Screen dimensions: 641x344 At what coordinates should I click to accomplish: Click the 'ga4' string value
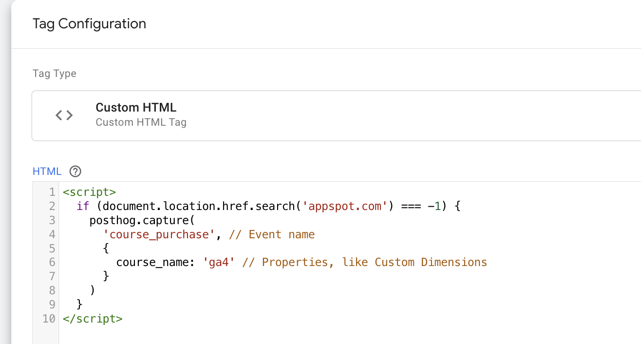[219, 262]
